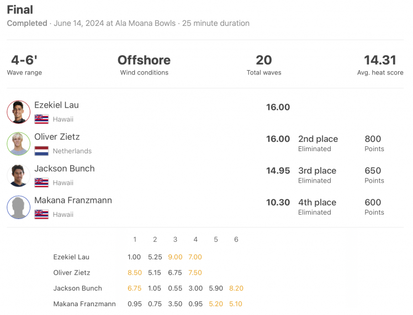Open Jackson Bunch's profile picture

point(18,175)
